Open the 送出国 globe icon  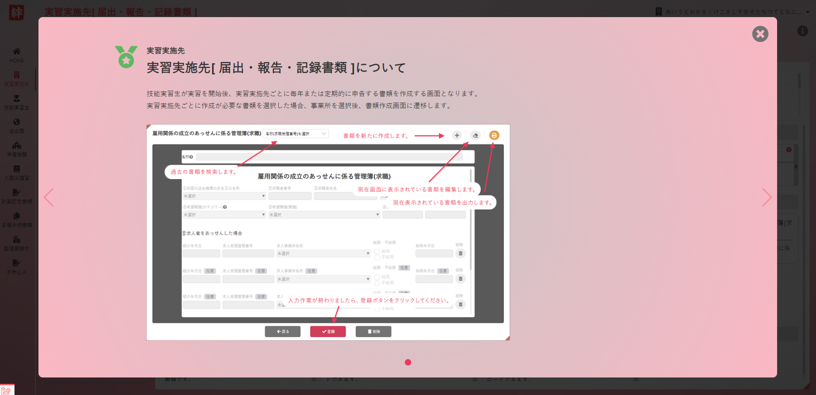tap(16, 123)
